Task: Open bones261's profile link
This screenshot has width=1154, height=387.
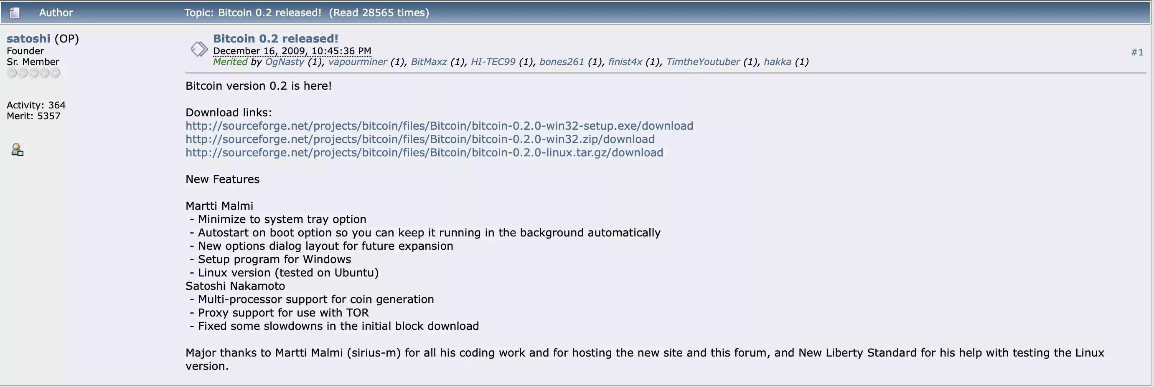Action: (561, 62)
